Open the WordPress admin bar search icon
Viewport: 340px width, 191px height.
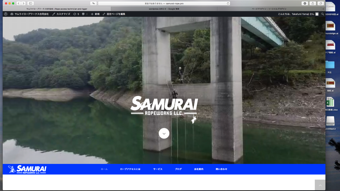[322, 14]
